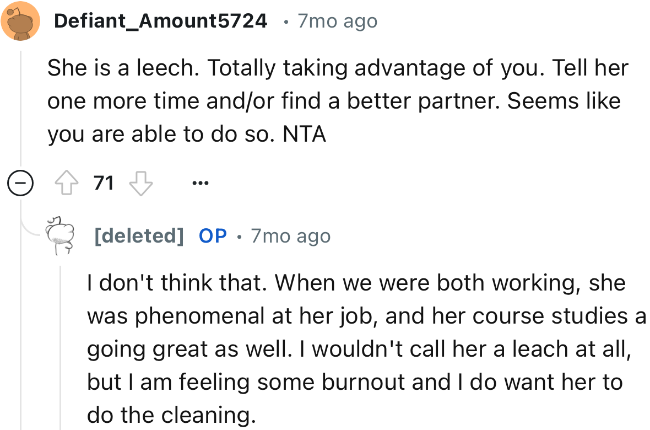
Task: Select the blue OP badge on the reply
Action: 212,235
